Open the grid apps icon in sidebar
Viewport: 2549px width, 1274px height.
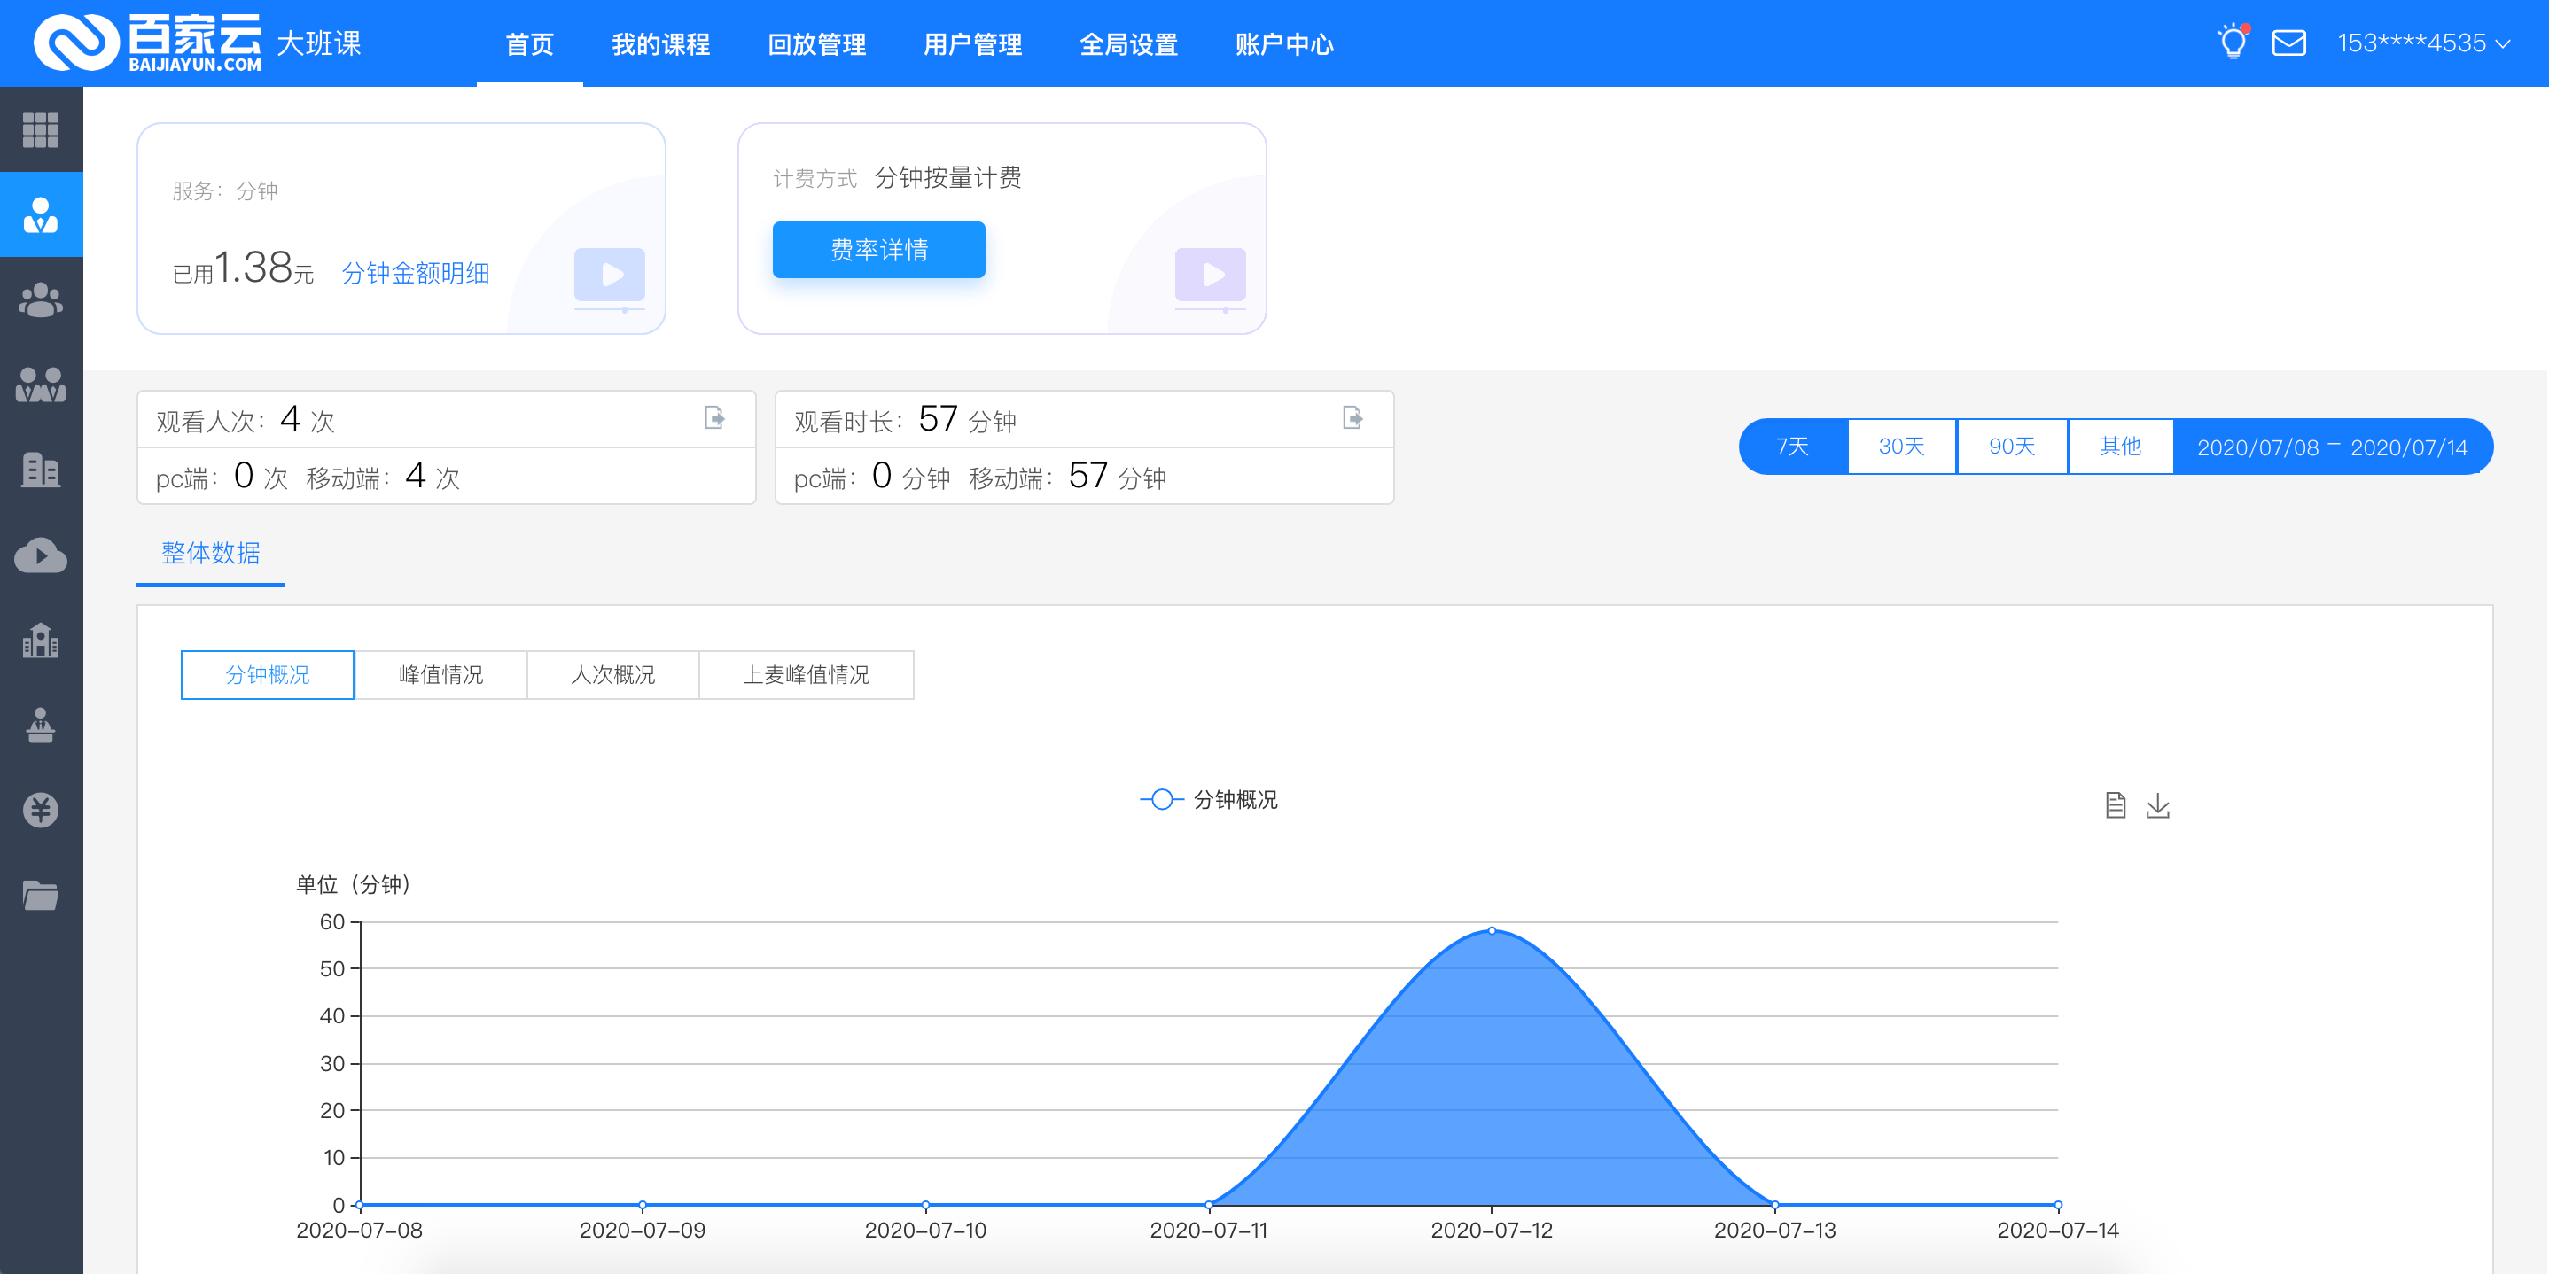point(41,128)
